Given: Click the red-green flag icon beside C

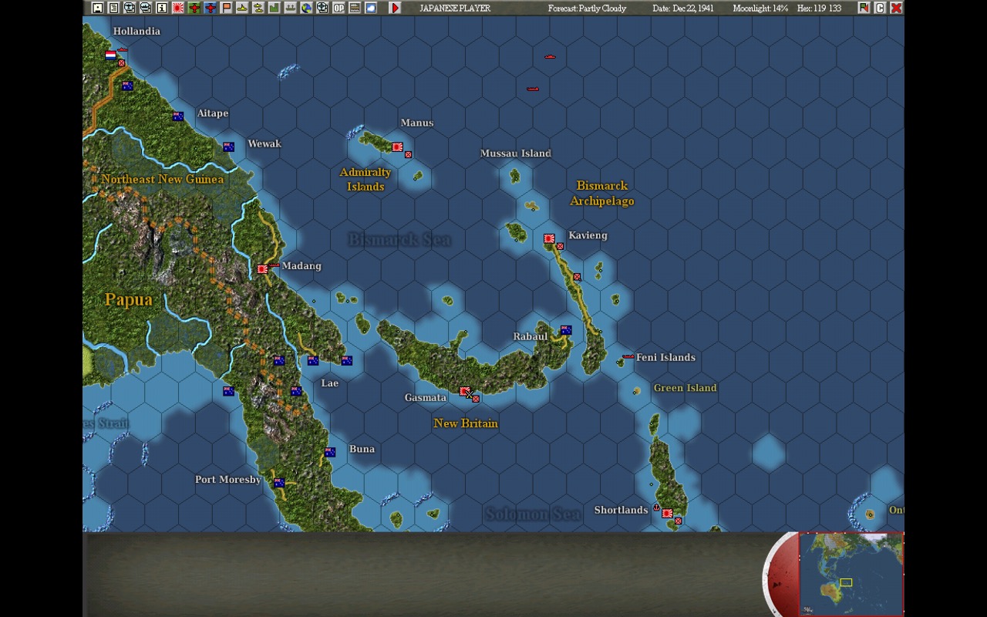Looking at the screenshot, I should click(x=864, y=8).
